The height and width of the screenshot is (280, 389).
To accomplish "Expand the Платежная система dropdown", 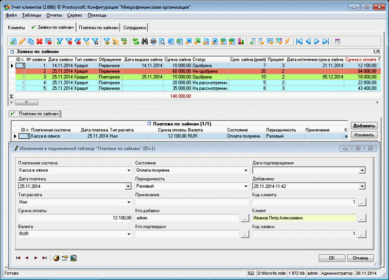I will tap(129, 170).
